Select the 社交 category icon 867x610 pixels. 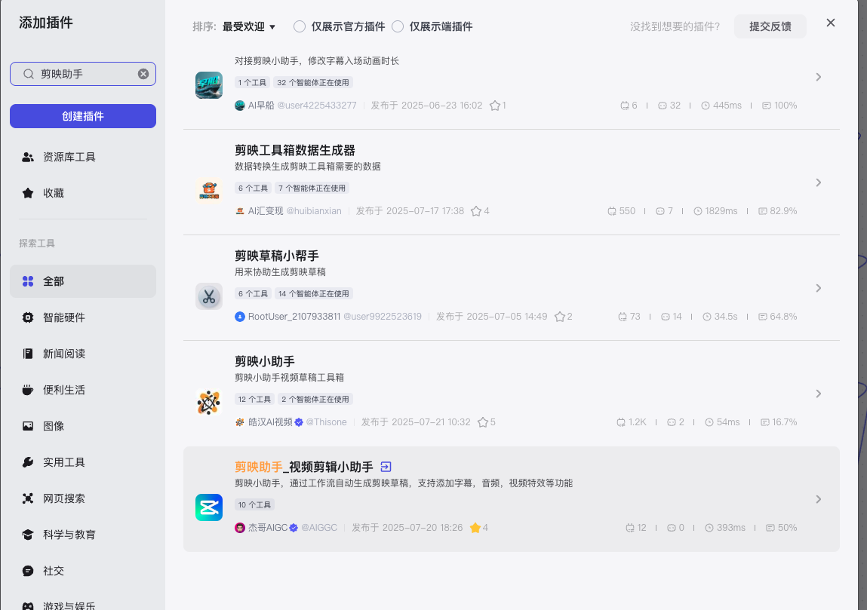click(29, 571)
